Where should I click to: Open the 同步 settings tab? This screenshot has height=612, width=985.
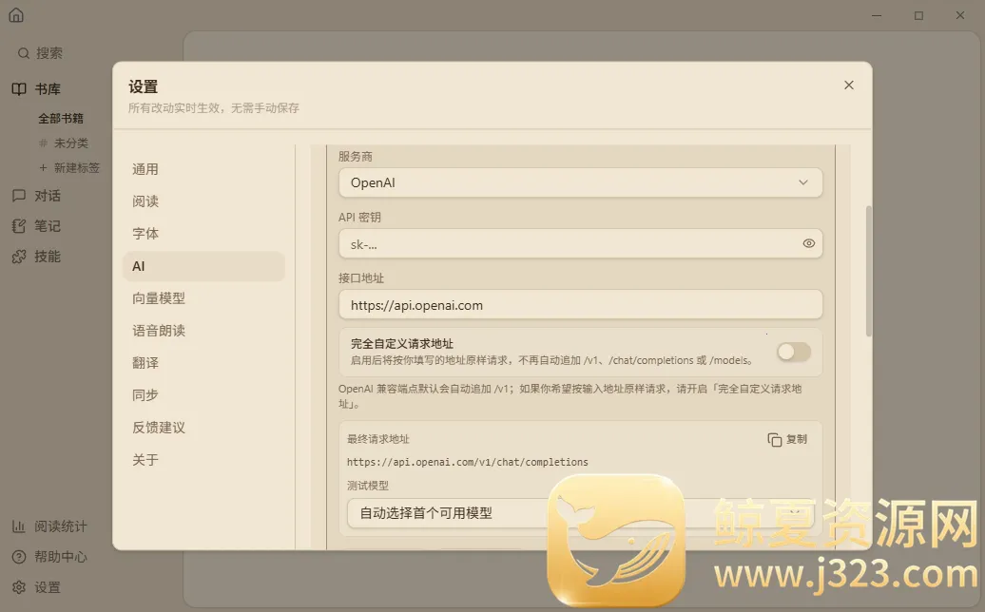[203, 394]
